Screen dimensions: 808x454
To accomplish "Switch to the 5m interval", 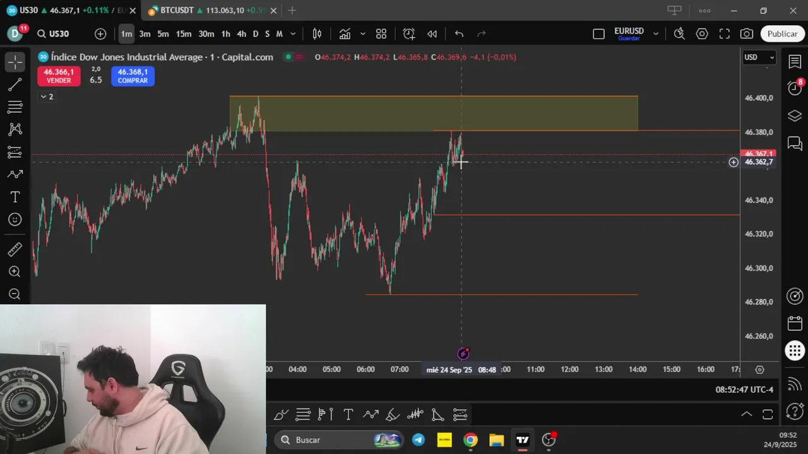I will pyautogui.click(x=163, y=34).
